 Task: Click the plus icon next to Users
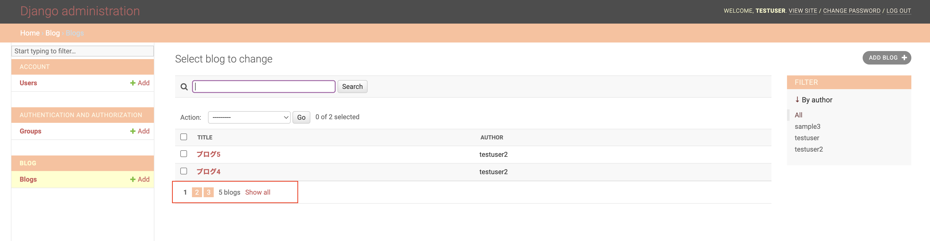click(133, 83)
